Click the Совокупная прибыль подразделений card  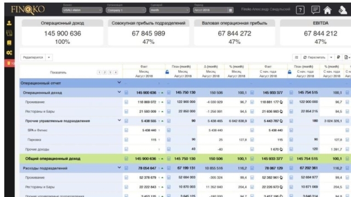[x=149, y=33]
